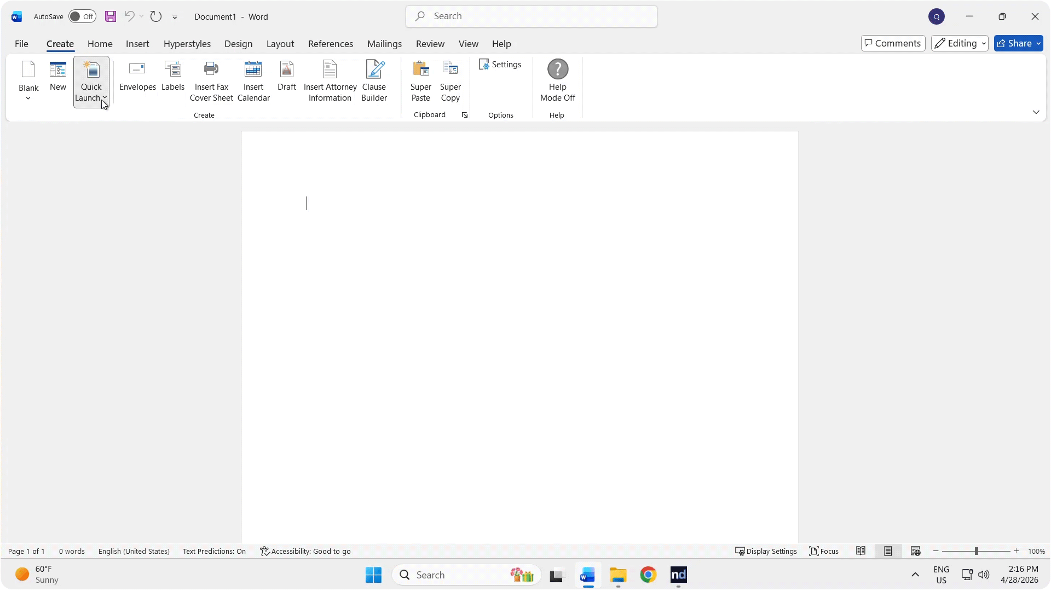Collapse the ribbon with the chevron
Screen dimensions: 1051x591
1036,112
